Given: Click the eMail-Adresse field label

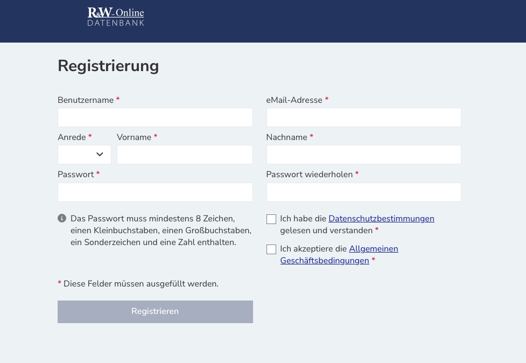Looking at the screenshot, I should pyautogui.click(x=294, y=100).
